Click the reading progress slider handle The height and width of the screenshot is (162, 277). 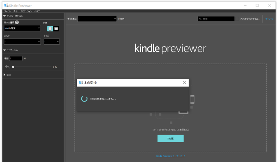[13, 67]
